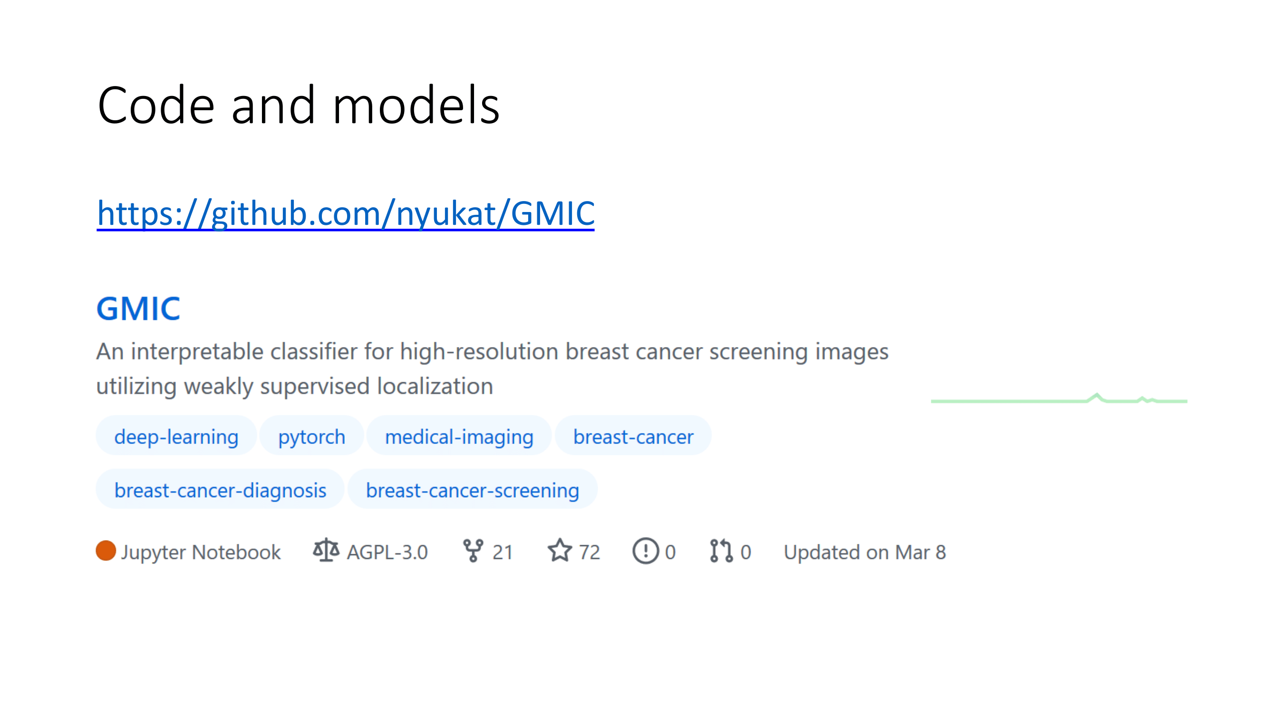Click the pull request icon
This screenshot has width=1268, height=713.
coord(721,550)
